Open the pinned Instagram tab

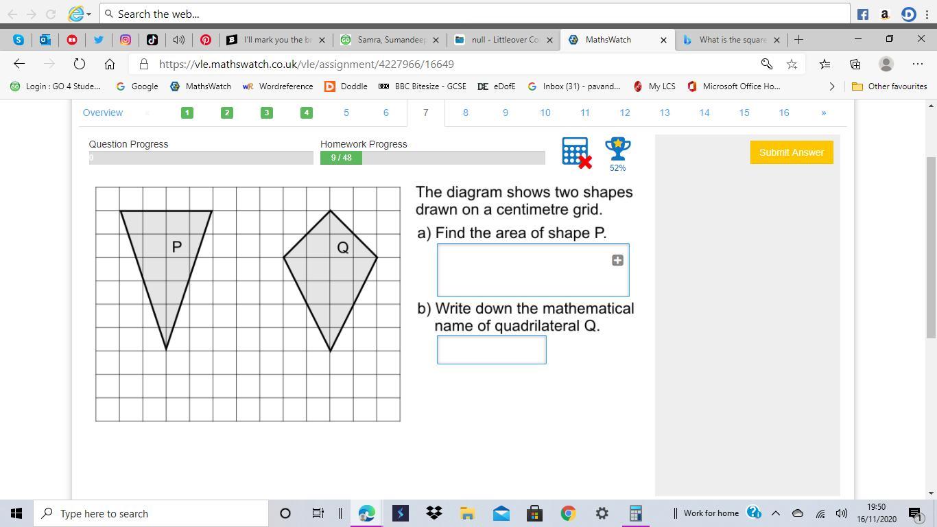[x=126, y=40]
